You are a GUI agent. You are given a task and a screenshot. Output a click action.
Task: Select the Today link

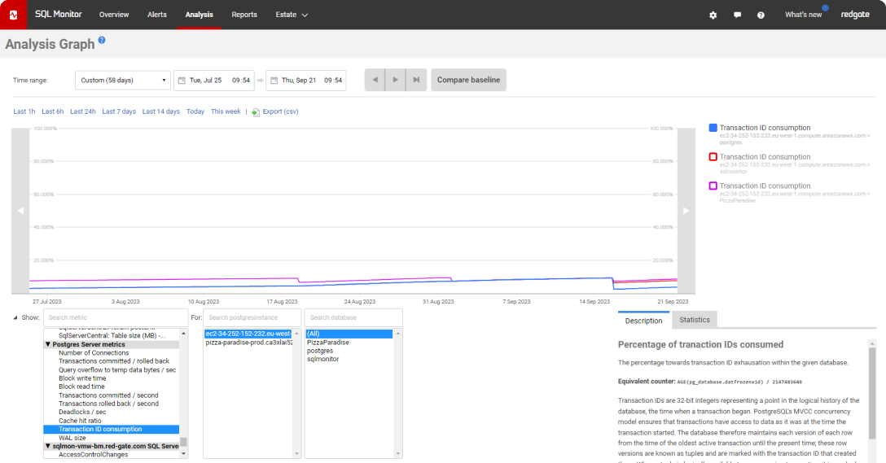click(x=195, y=111)
